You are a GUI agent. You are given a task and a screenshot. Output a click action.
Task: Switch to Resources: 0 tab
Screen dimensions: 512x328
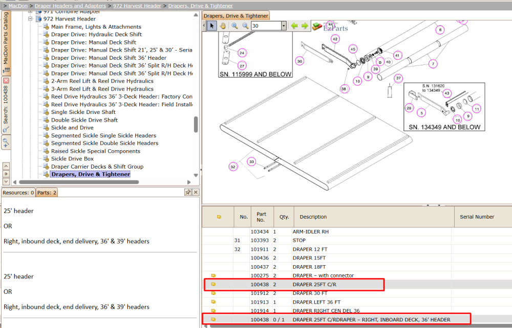[18, 193]
